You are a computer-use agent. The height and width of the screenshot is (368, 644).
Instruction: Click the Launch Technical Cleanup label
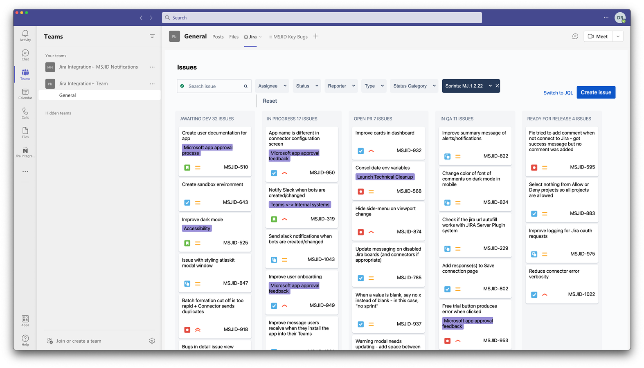(x=385, y=177)
